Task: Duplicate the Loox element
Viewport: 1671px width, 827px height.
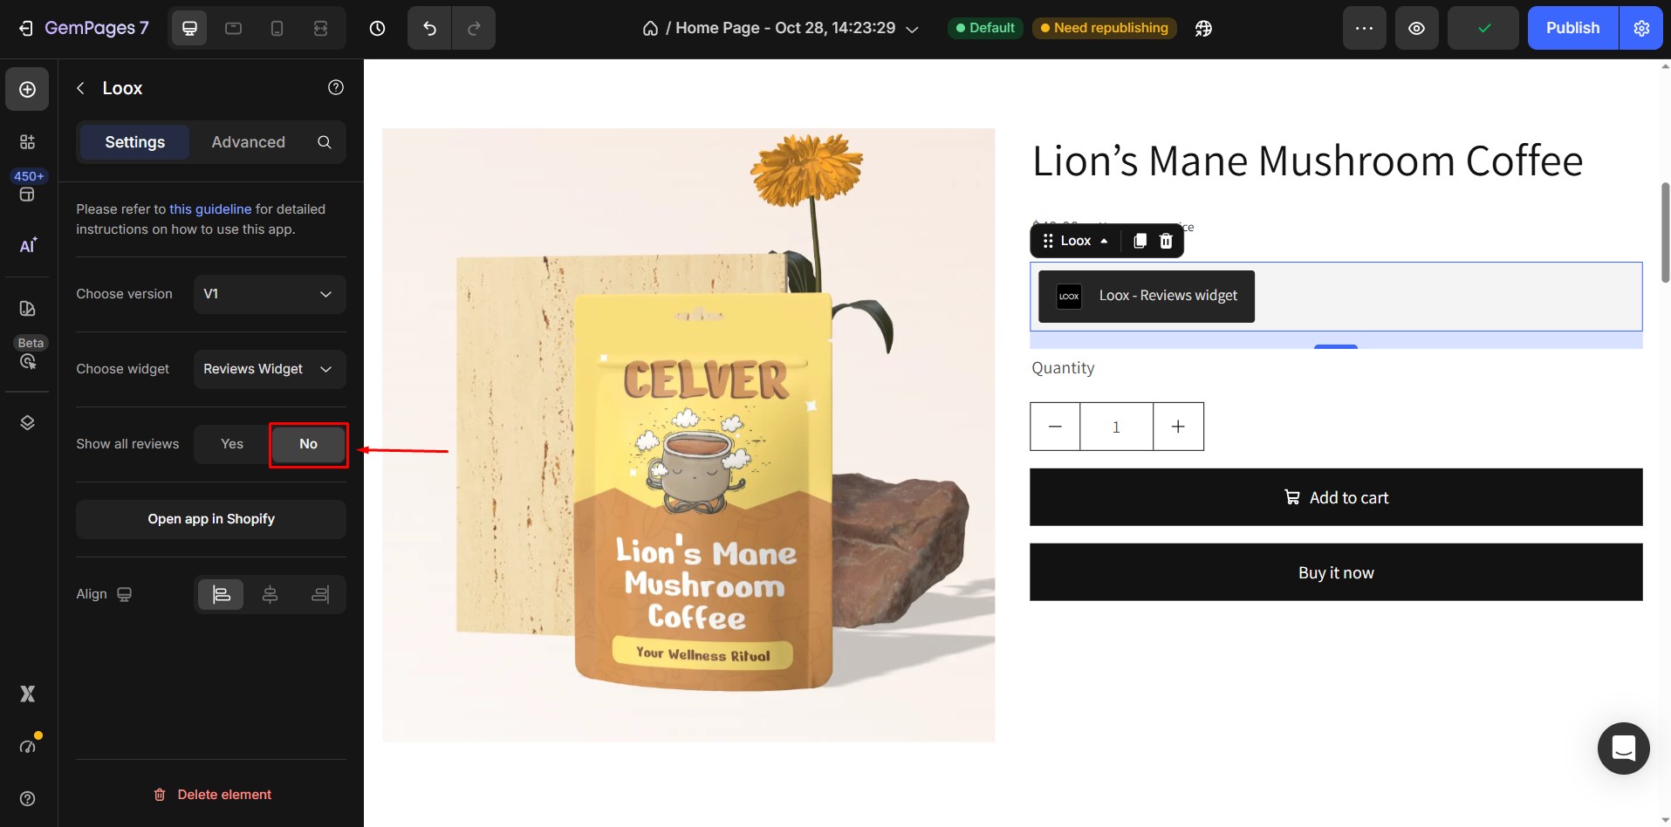Action: [1140, 241]
